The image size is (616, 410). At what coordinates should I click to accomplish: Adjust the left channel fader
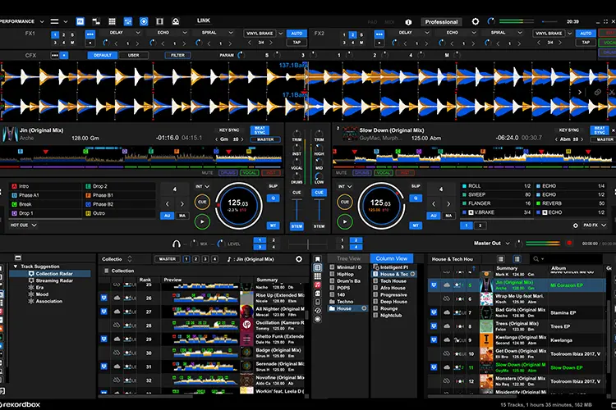click(x=297, y=210)
